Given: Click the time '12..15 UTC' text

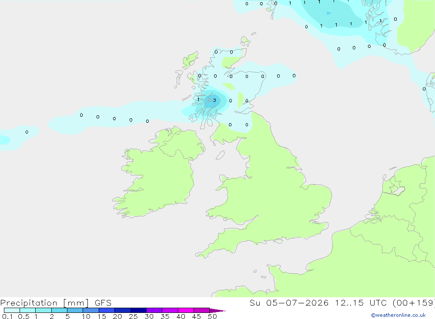Looking at the screenshot, I should click(361, 302).
